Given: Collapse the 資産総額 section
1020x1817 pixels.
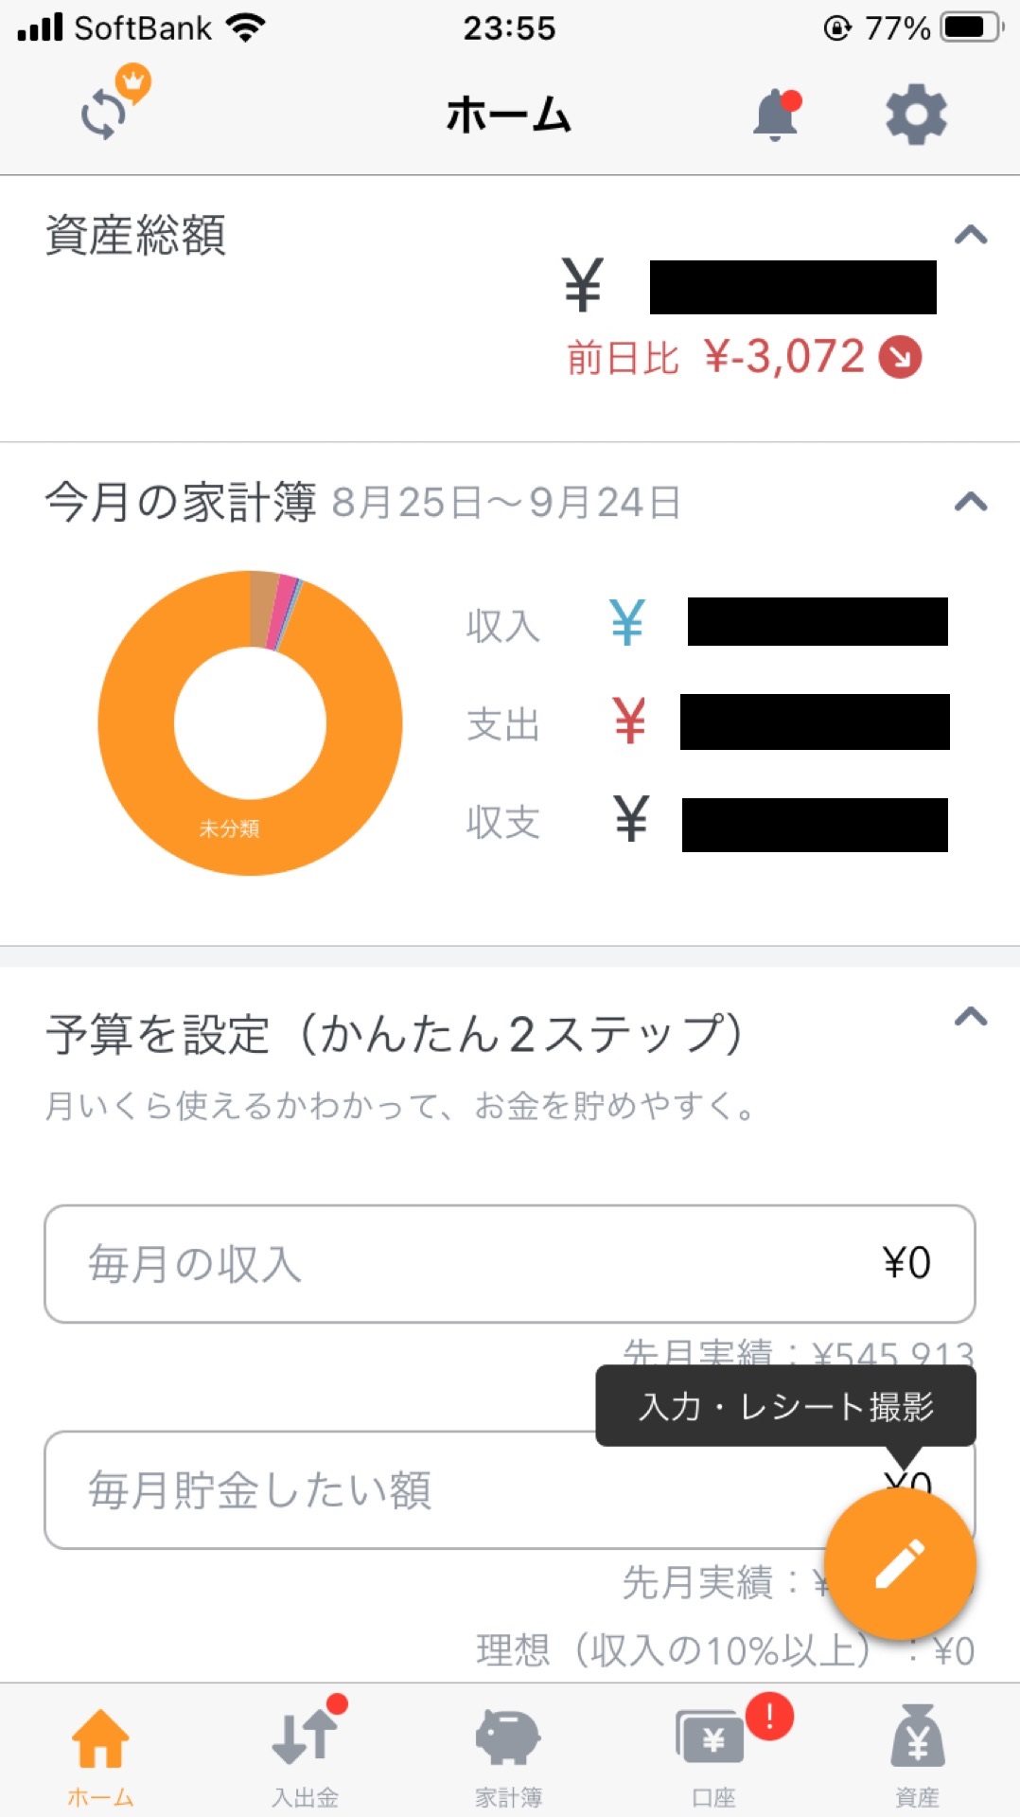Looking at the screenshot, I should 971,235.
